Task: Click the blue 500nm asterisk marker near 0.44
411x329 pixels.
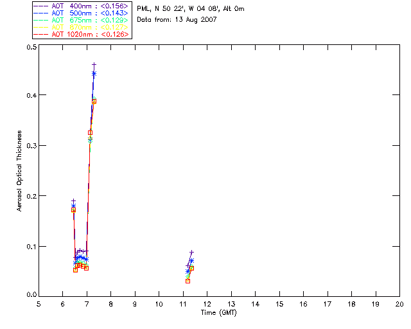Action: tap(94, 74)
